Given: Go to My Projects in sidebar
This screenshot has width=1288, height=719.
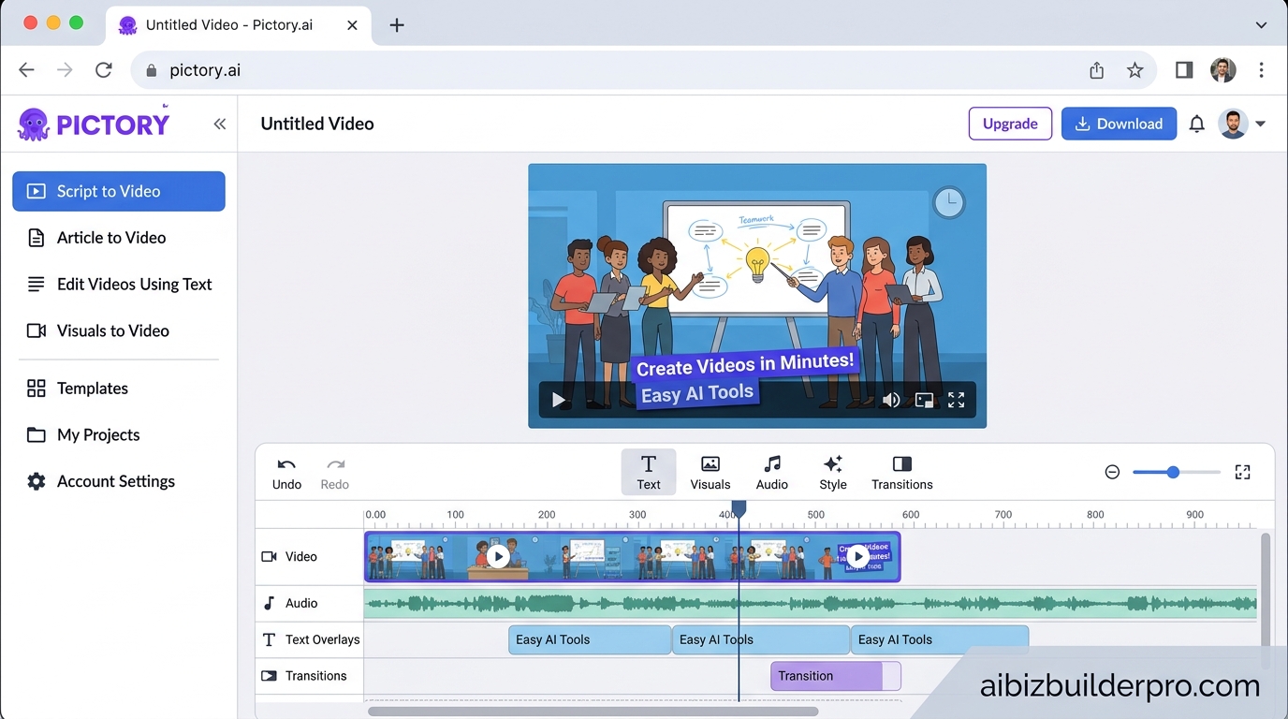Looking at the screenshot, I should tap(97, 434).
